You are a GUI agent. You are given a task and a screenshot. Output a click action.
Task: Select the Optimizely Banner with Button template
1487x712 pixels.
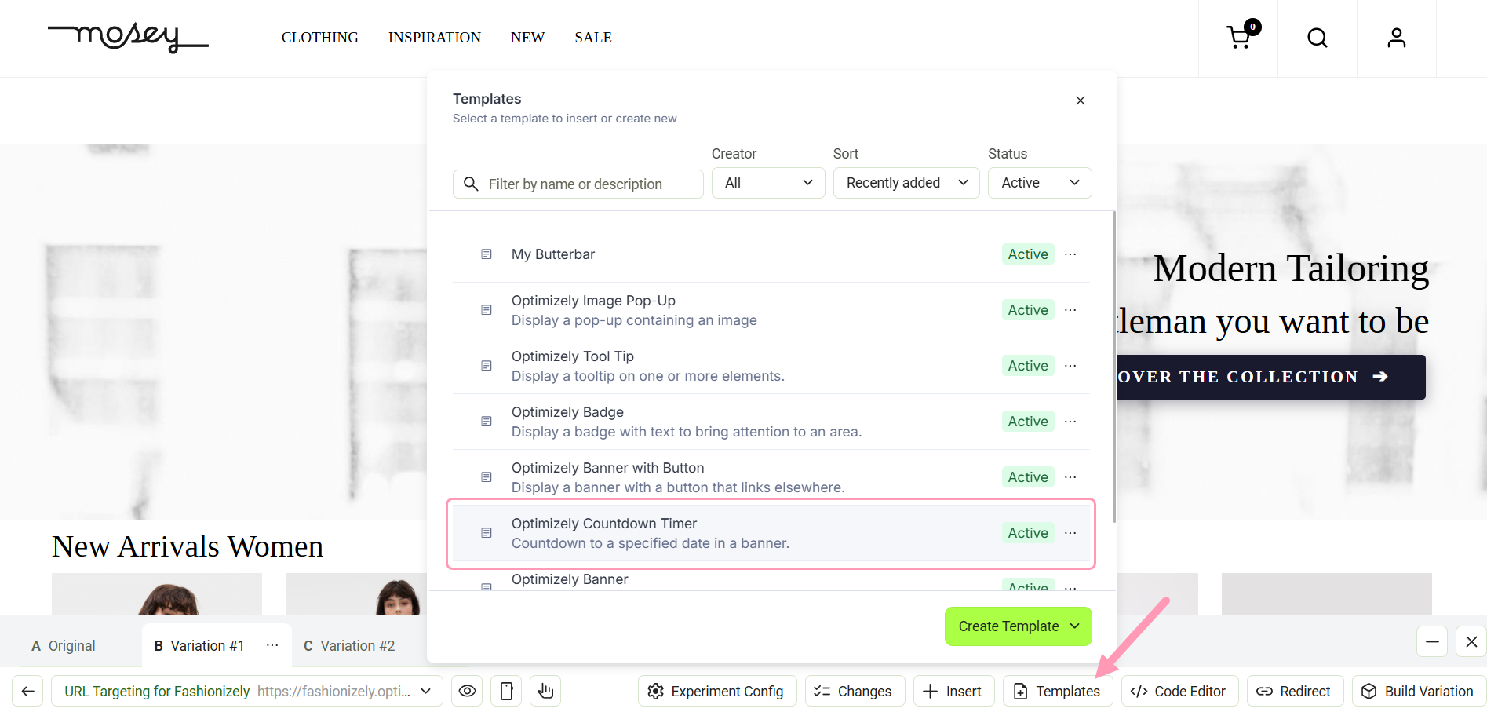coord(771,477)
